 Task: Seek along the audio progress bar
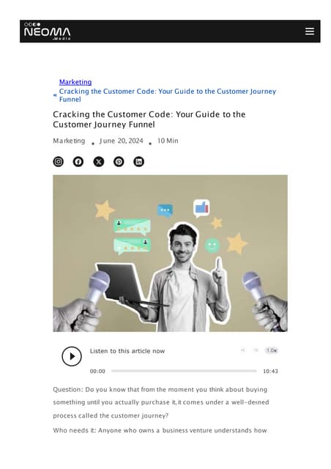click(184, 371)
